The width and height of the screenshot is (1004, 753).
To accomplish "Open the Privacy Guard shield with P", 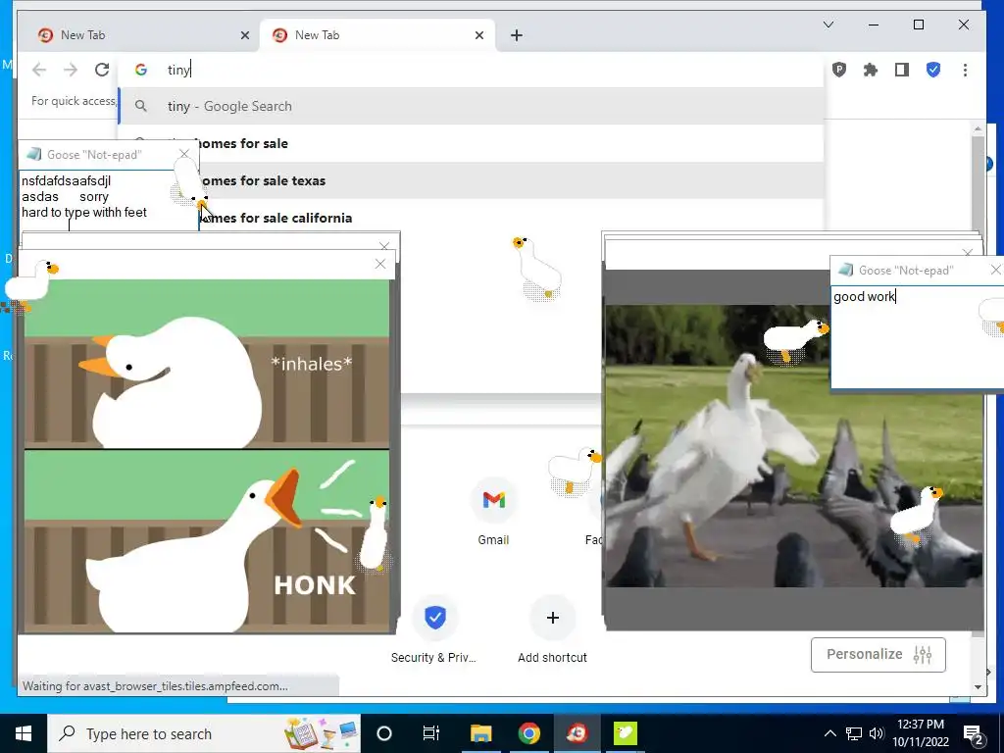I will pos(839,70).
